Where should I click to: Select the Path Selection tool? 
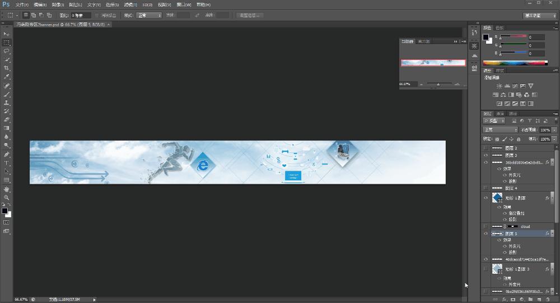coord(6,172)
